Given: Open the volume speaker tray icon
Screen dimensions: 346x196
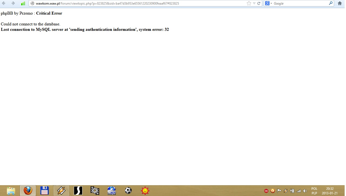Looking at the screenshot, I should pyautogui.click(x=305, y=191).
